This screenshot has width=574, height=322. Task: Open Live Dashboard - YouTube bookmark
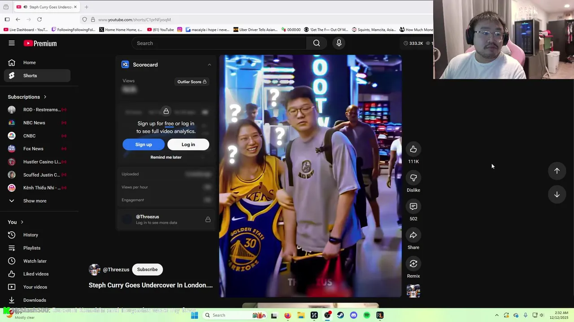(26, 30)
